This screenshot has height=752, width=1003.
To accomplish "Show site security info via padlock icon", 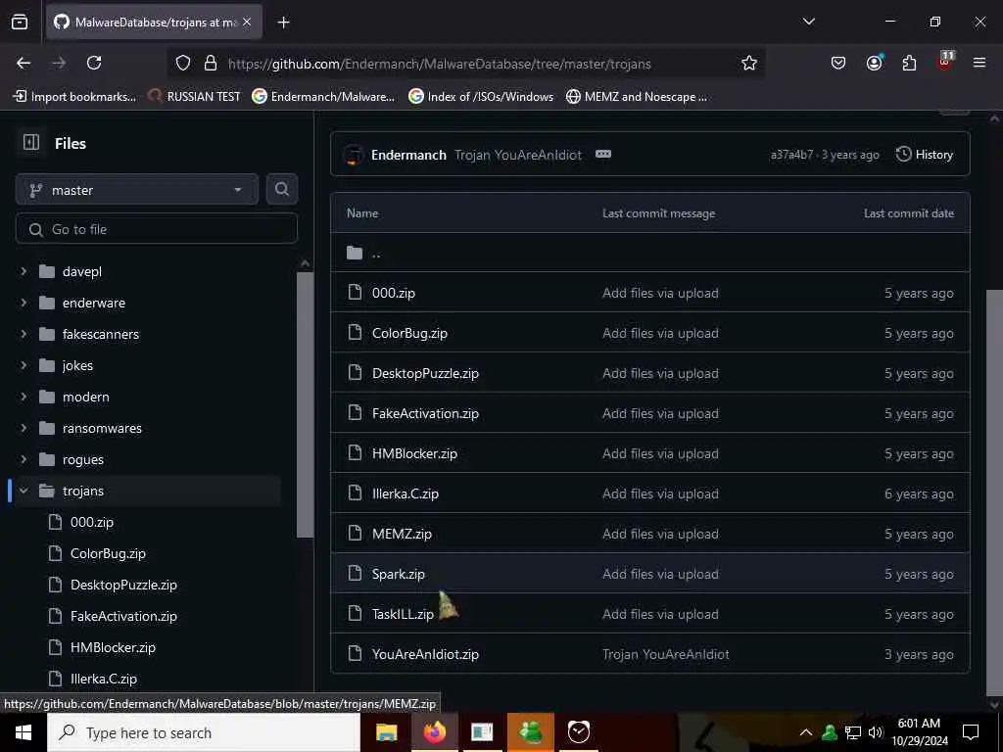I will click(211, 63).
